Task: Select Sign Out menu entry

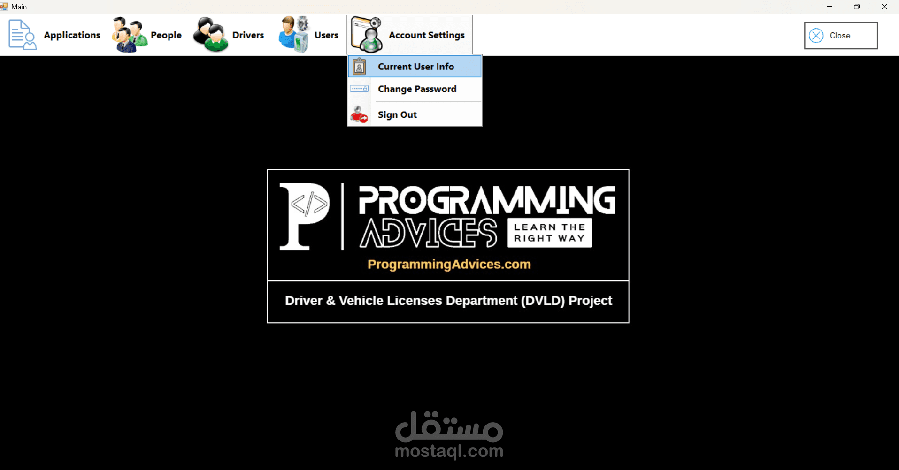Action: click(x=415, y=114)
